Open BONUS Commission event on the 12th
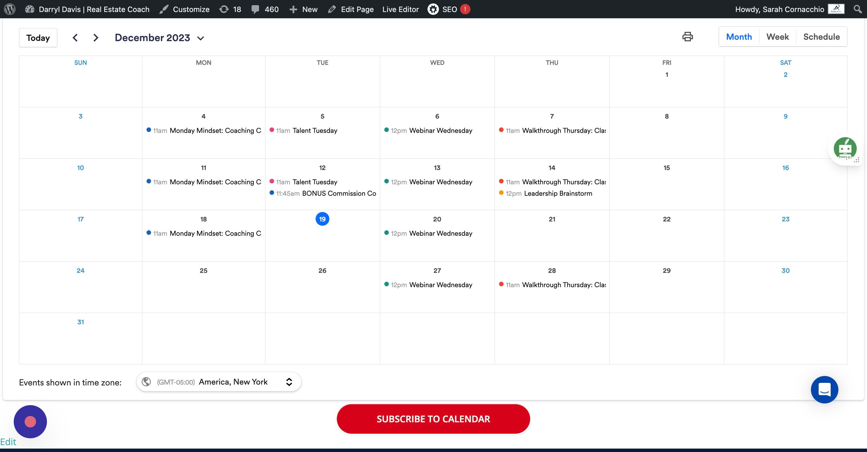The image size is (867, 452). [x=339, y=193]
